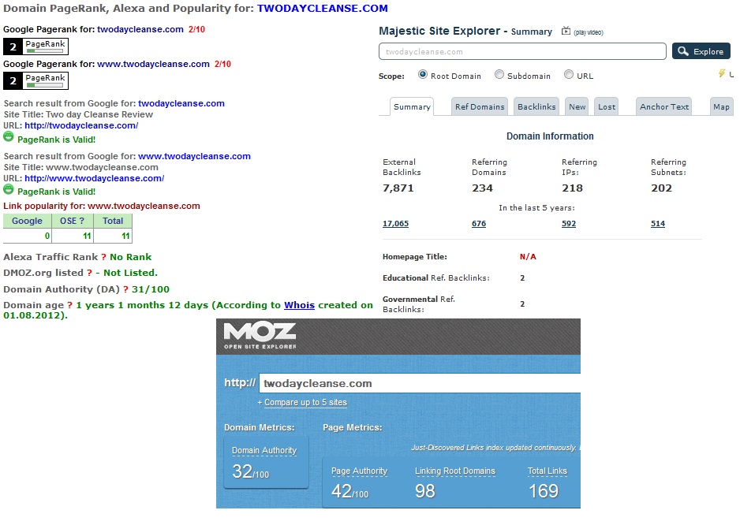Click the Page Authority label in Moz
740x525 pixels.
coord(359,471)
